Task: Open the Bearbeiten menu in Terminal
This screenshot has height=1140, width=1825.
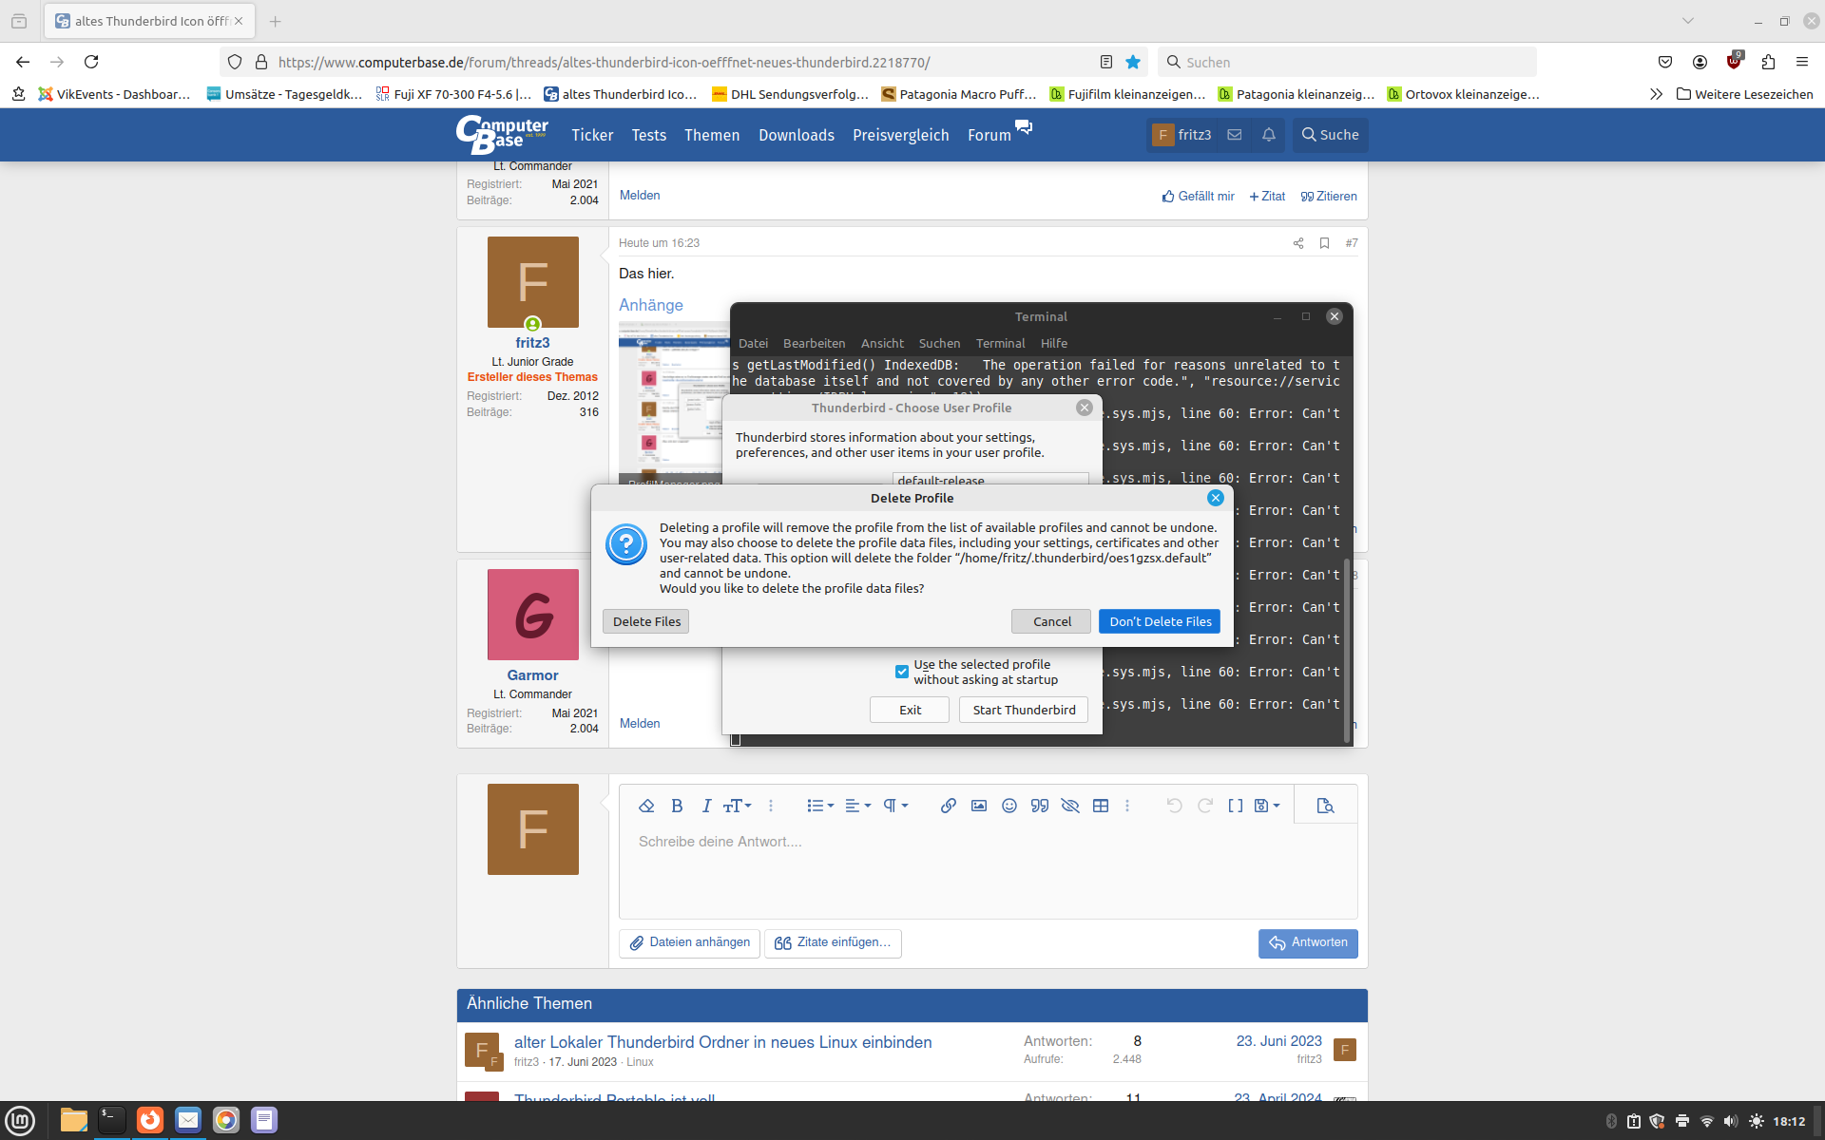Action: pos(814,343)
